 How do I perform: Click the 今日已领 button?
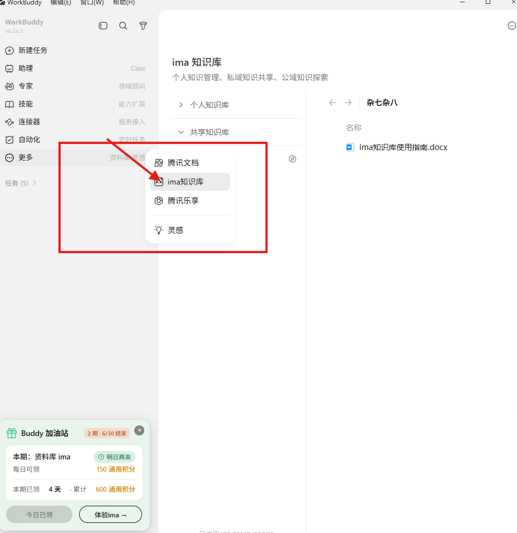point(39,514)
